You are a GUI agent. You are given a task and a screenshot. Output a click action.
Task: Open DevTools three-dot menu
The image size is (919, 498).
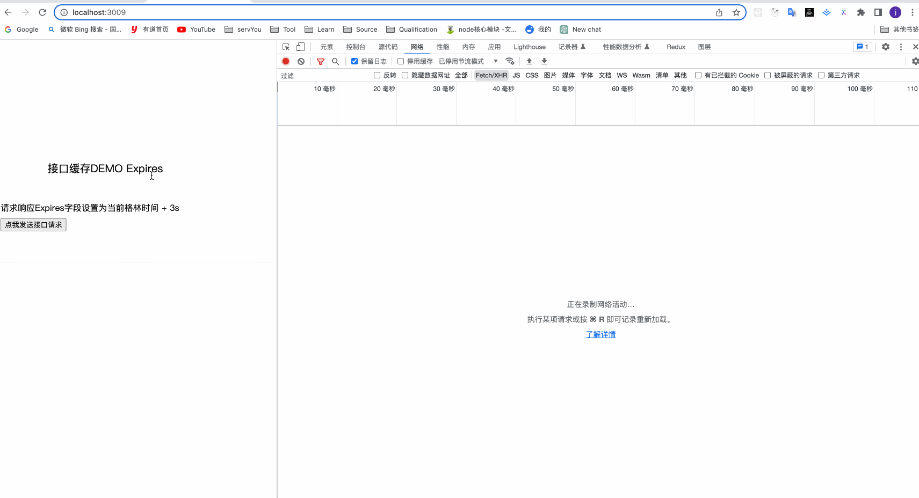901,47
